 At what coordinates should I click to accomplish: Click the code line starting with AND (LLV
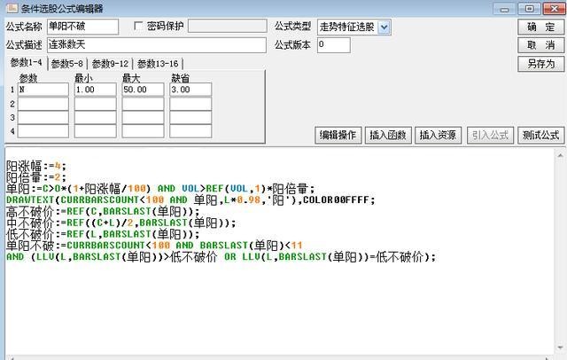pyautogui.click(x=221, y=257)
